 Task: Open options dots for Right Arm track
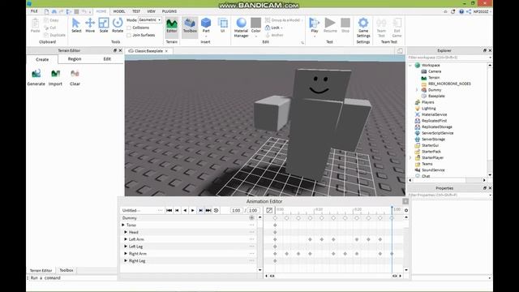tap(252, 254)
